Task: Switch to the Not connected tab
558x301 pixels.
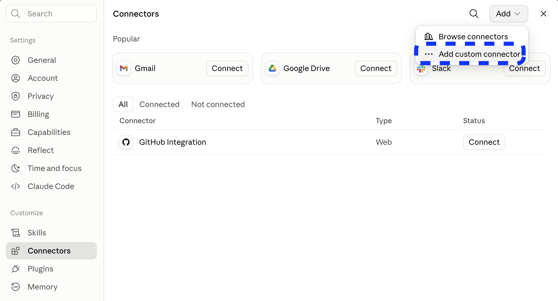Action: coord(218,104)
